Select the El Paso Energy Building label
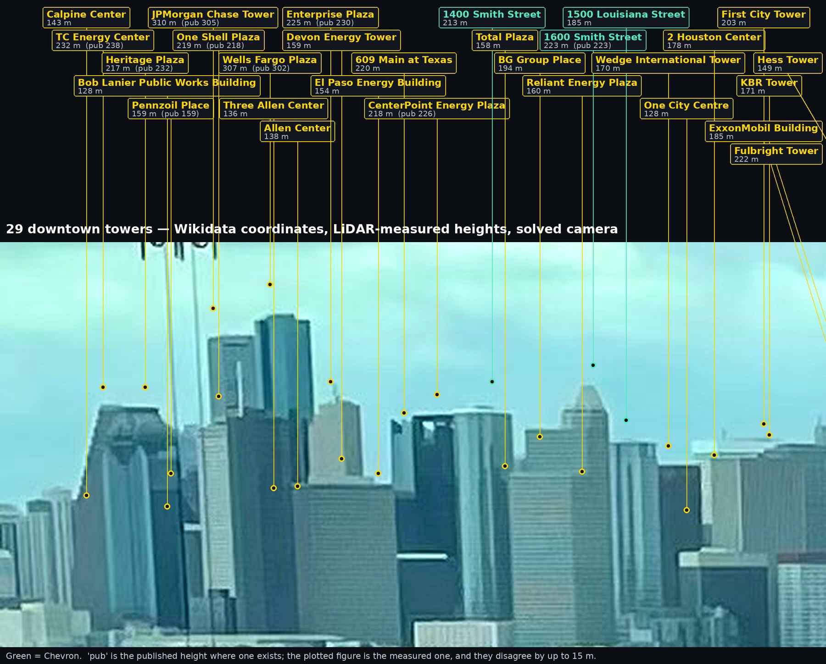826x664 pixels. tap(378, 86)
